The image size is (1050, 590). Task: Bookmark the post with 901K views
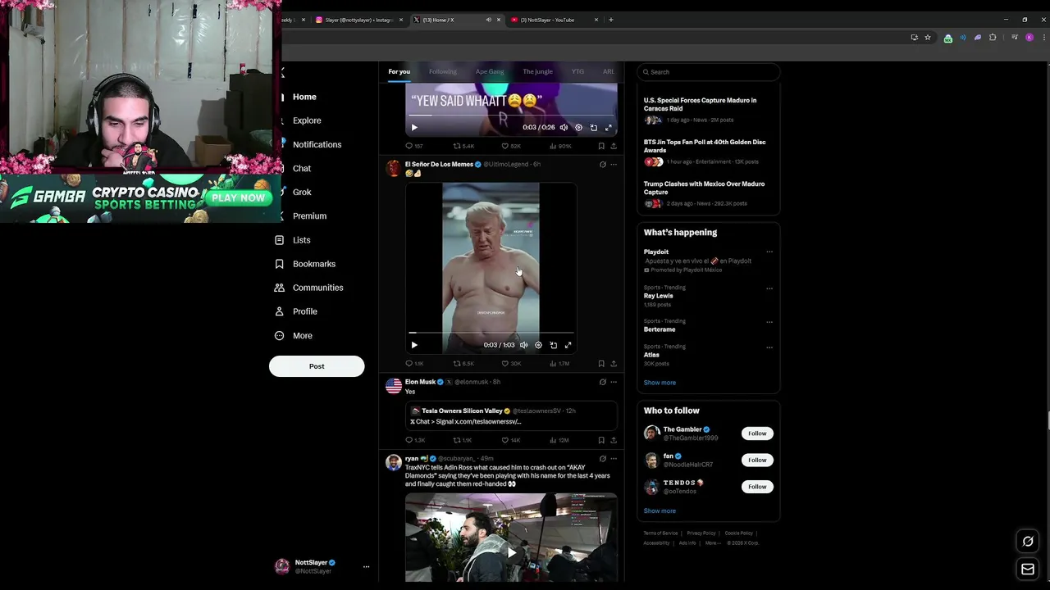click(x=601, y=146)
